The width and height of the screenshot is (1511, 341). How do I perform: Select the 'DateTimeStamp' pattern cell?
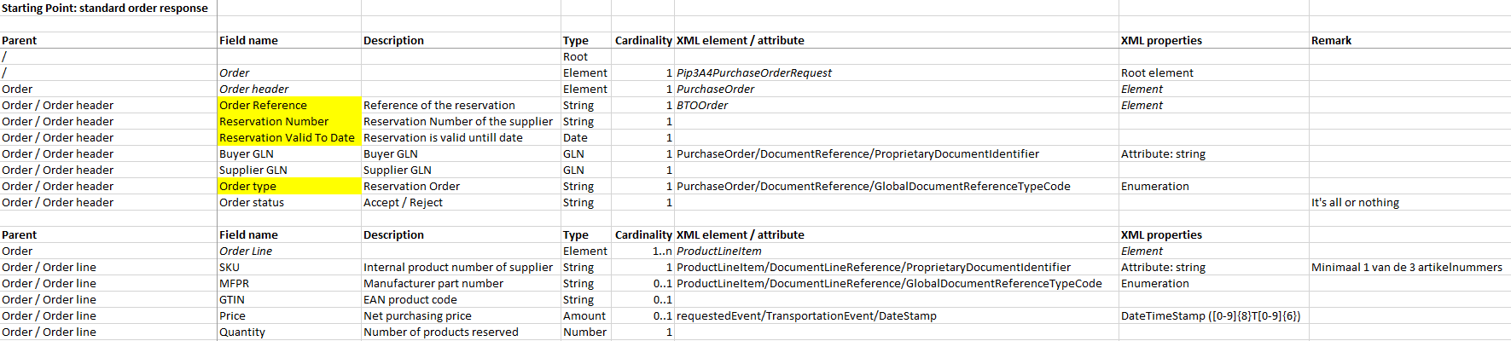click(x=1210, y=316)
